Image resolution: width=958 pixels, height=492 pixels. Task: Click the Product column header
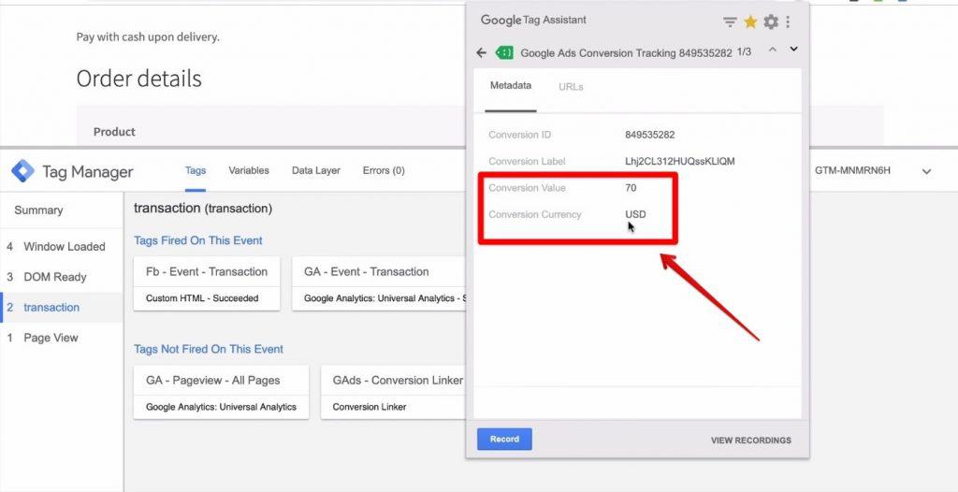tap(114, 132)
